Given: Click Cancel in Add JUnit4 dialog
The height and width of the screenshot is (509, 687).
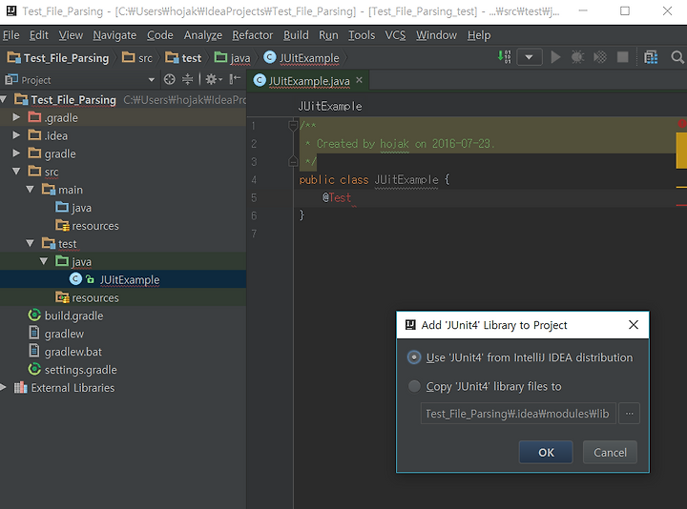Looking at the screenshot, I should [x=610, y=452].
